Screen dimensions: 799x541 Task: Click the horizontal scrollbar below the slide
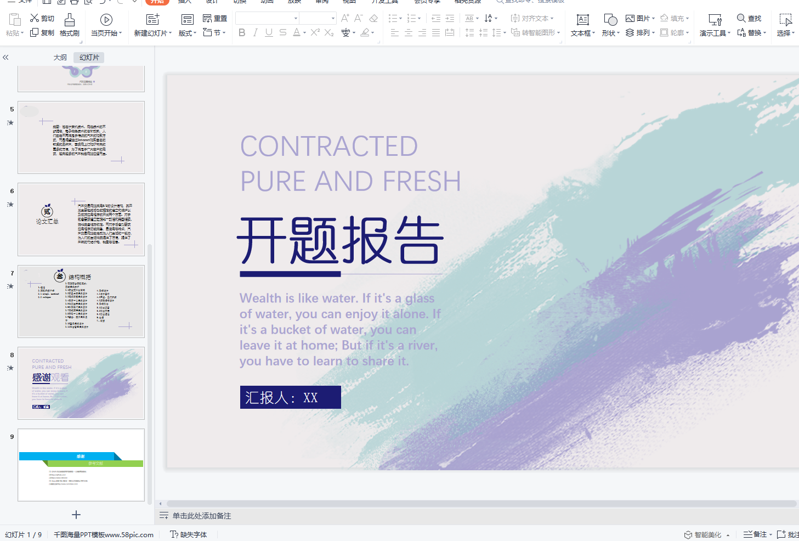(481, 503)
